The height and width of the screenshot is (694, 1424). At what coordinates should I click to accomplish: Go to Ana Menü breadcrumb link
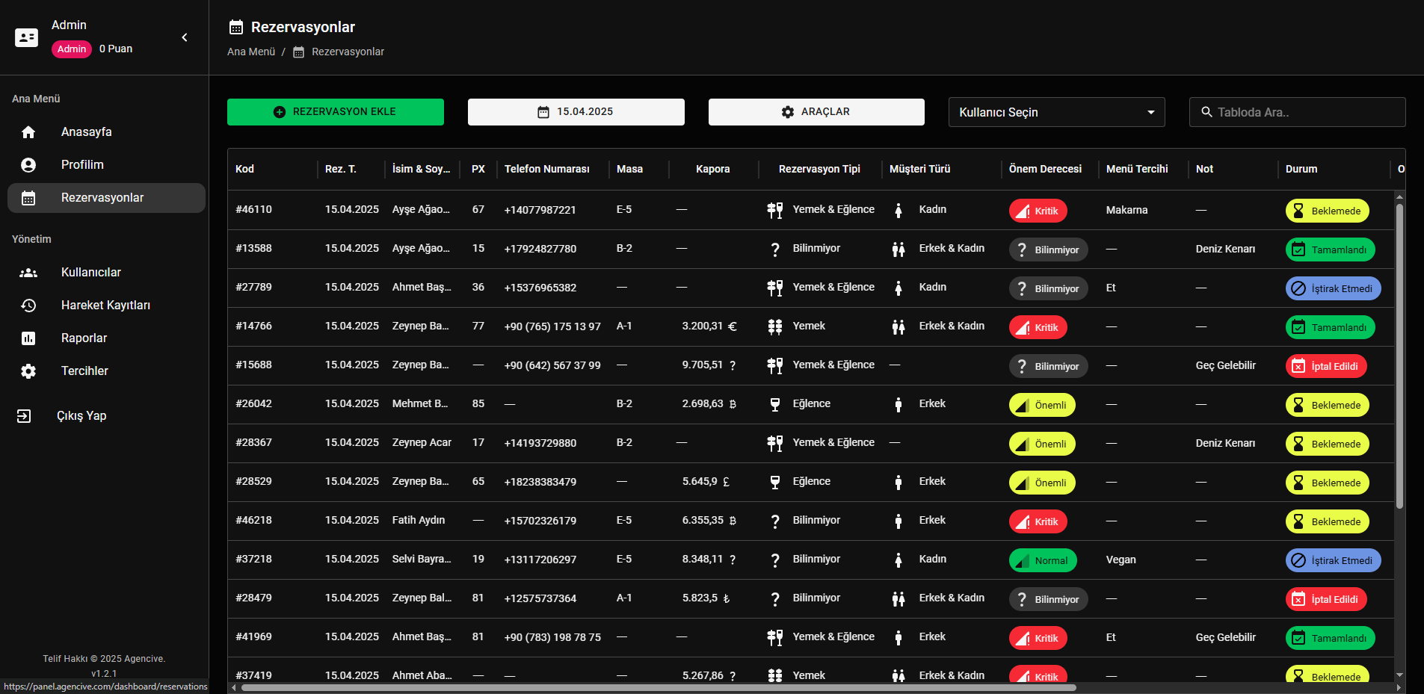click(x=251, y=52)
